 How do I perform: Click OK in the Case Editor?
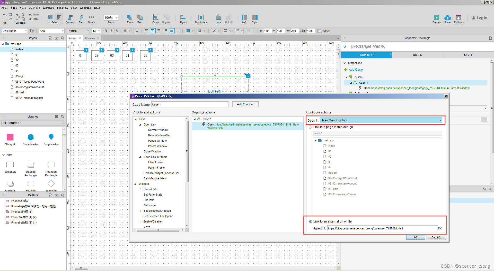416,237
